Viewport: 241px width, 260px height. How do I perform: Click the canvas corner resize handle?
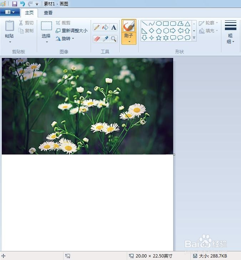click(174, 154)
